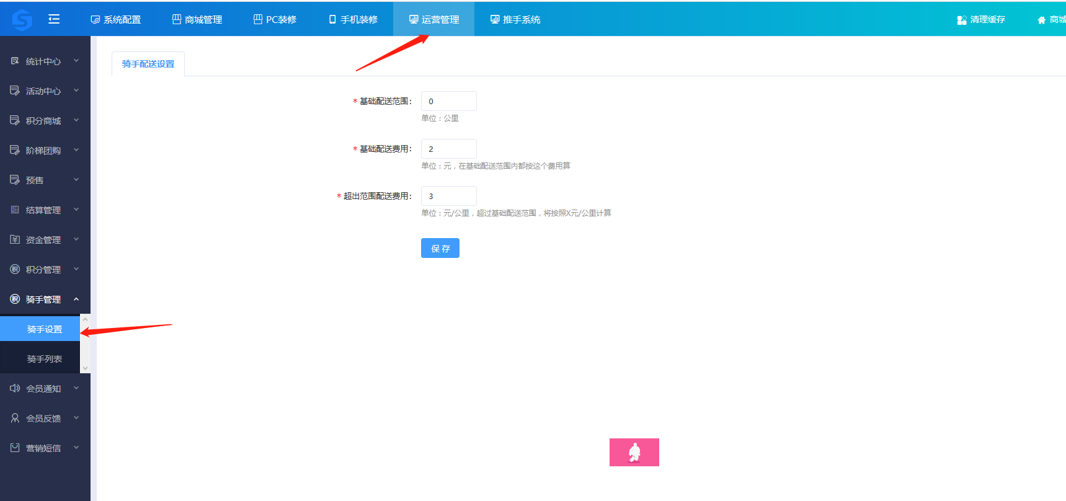This screenshot has height=501, width=1066.
Task: Collapse sidebar with the hamburger menu icon
Action: pos(54,19)
